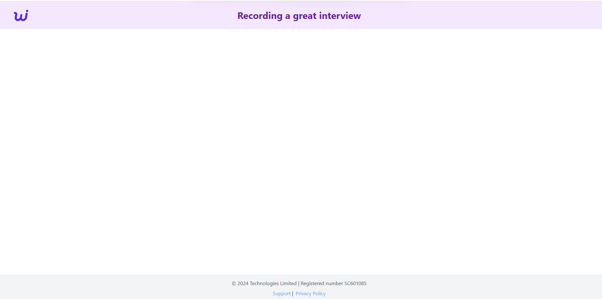Click the empty white content area
The height and width of the screenshot is (299, 602).
coord(301,152)
